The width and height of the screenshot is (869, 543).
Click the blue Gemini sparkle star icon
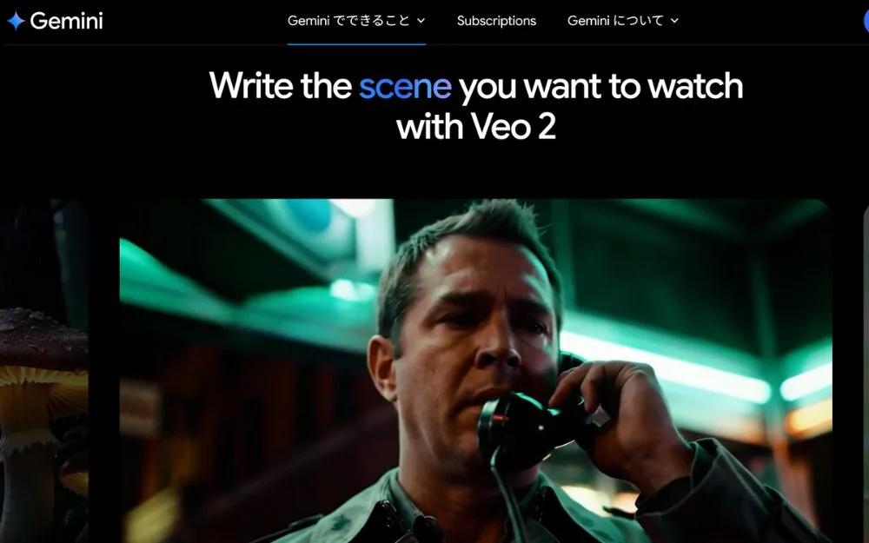[16, 21]
